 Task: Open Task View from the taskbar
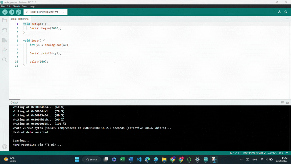tap(106, 159)
